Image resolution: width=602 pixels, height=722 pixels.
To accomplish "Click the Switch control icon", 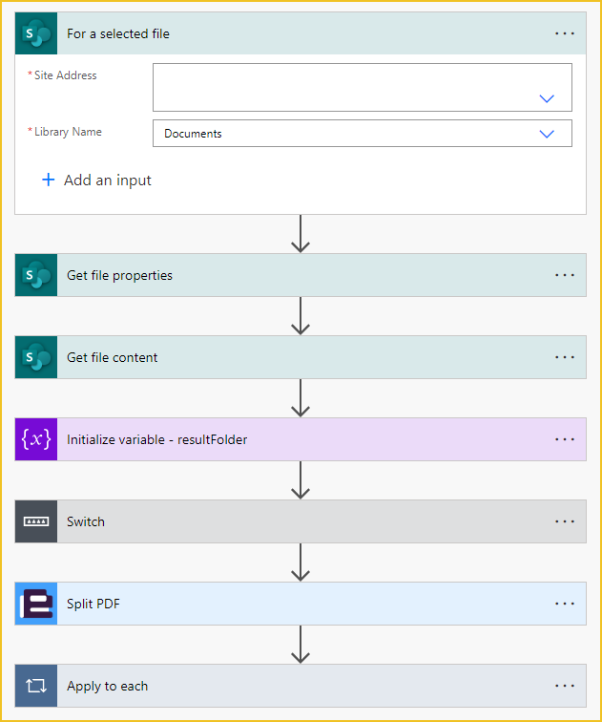I will [36, 521].
